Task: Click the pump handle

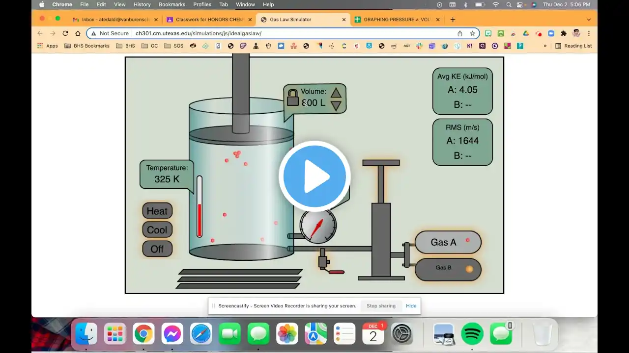Action: (x=381, y=163)
